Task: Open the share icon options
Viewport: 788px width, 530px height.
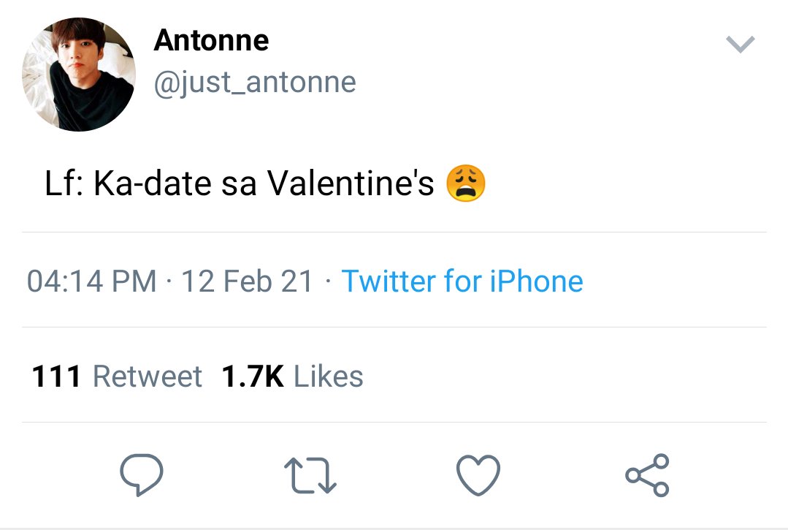Action: 647,475
